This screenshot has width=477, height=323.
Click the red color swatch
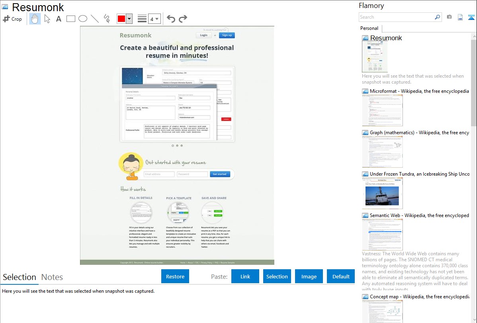tap(121, 19)
